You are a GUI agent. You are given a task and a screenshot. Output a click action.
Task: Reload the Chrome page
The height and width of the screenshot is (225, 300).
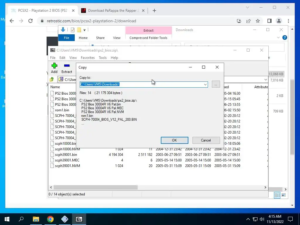coord(30,21)
